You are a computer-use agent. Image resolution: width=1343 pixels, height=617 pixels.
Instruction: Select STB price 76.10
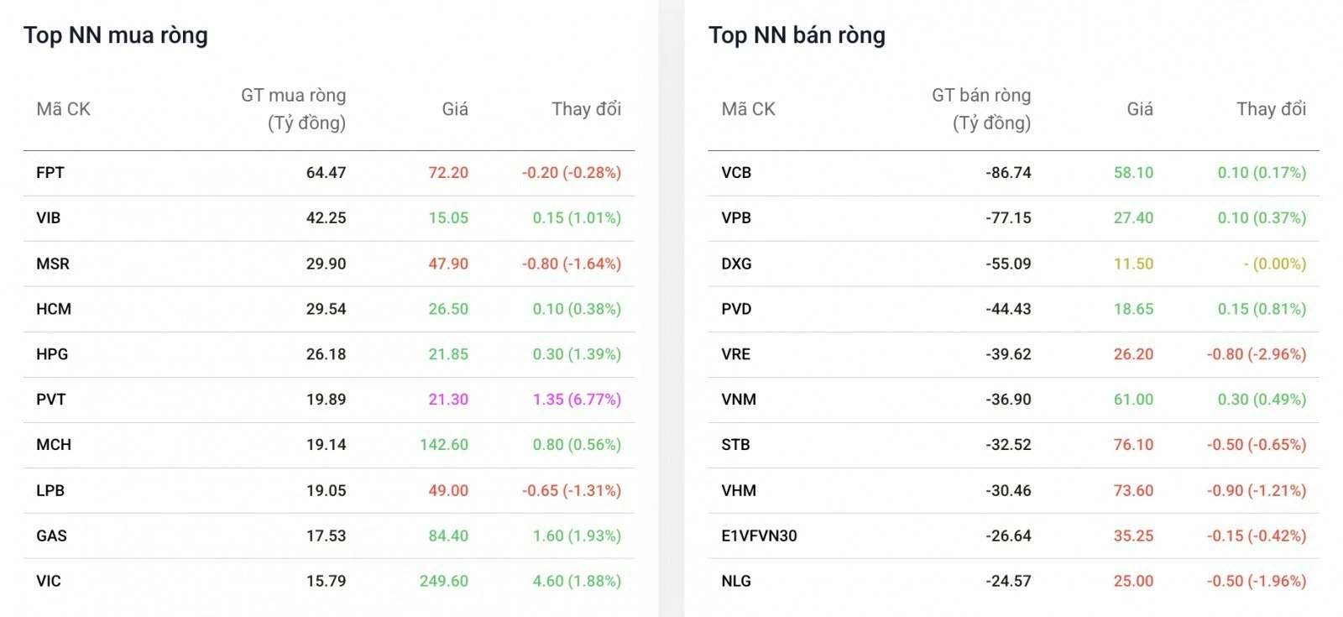[x=1133, y=445]
